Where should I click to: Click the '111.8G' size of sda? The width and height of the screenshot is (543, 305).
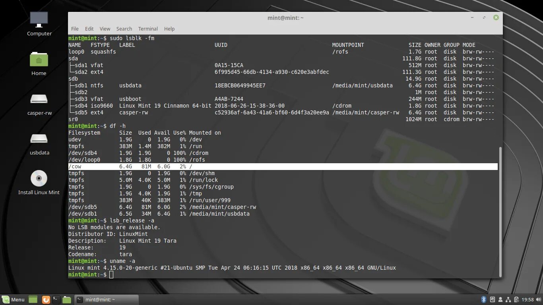tap(412, 58)
